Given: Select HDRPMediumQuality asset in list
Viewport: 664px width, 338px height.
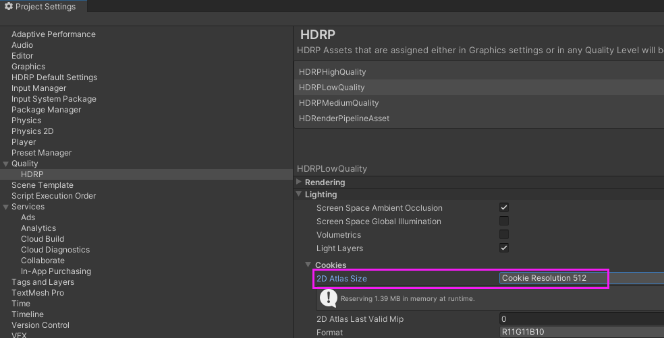Looking at the screenshot, I should 479,102.
